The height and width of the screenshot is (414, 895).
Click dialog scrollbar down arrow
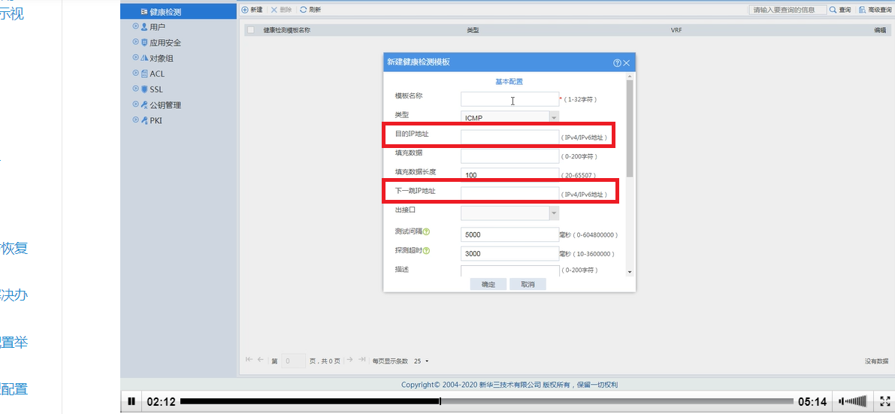tap(630, 273)
